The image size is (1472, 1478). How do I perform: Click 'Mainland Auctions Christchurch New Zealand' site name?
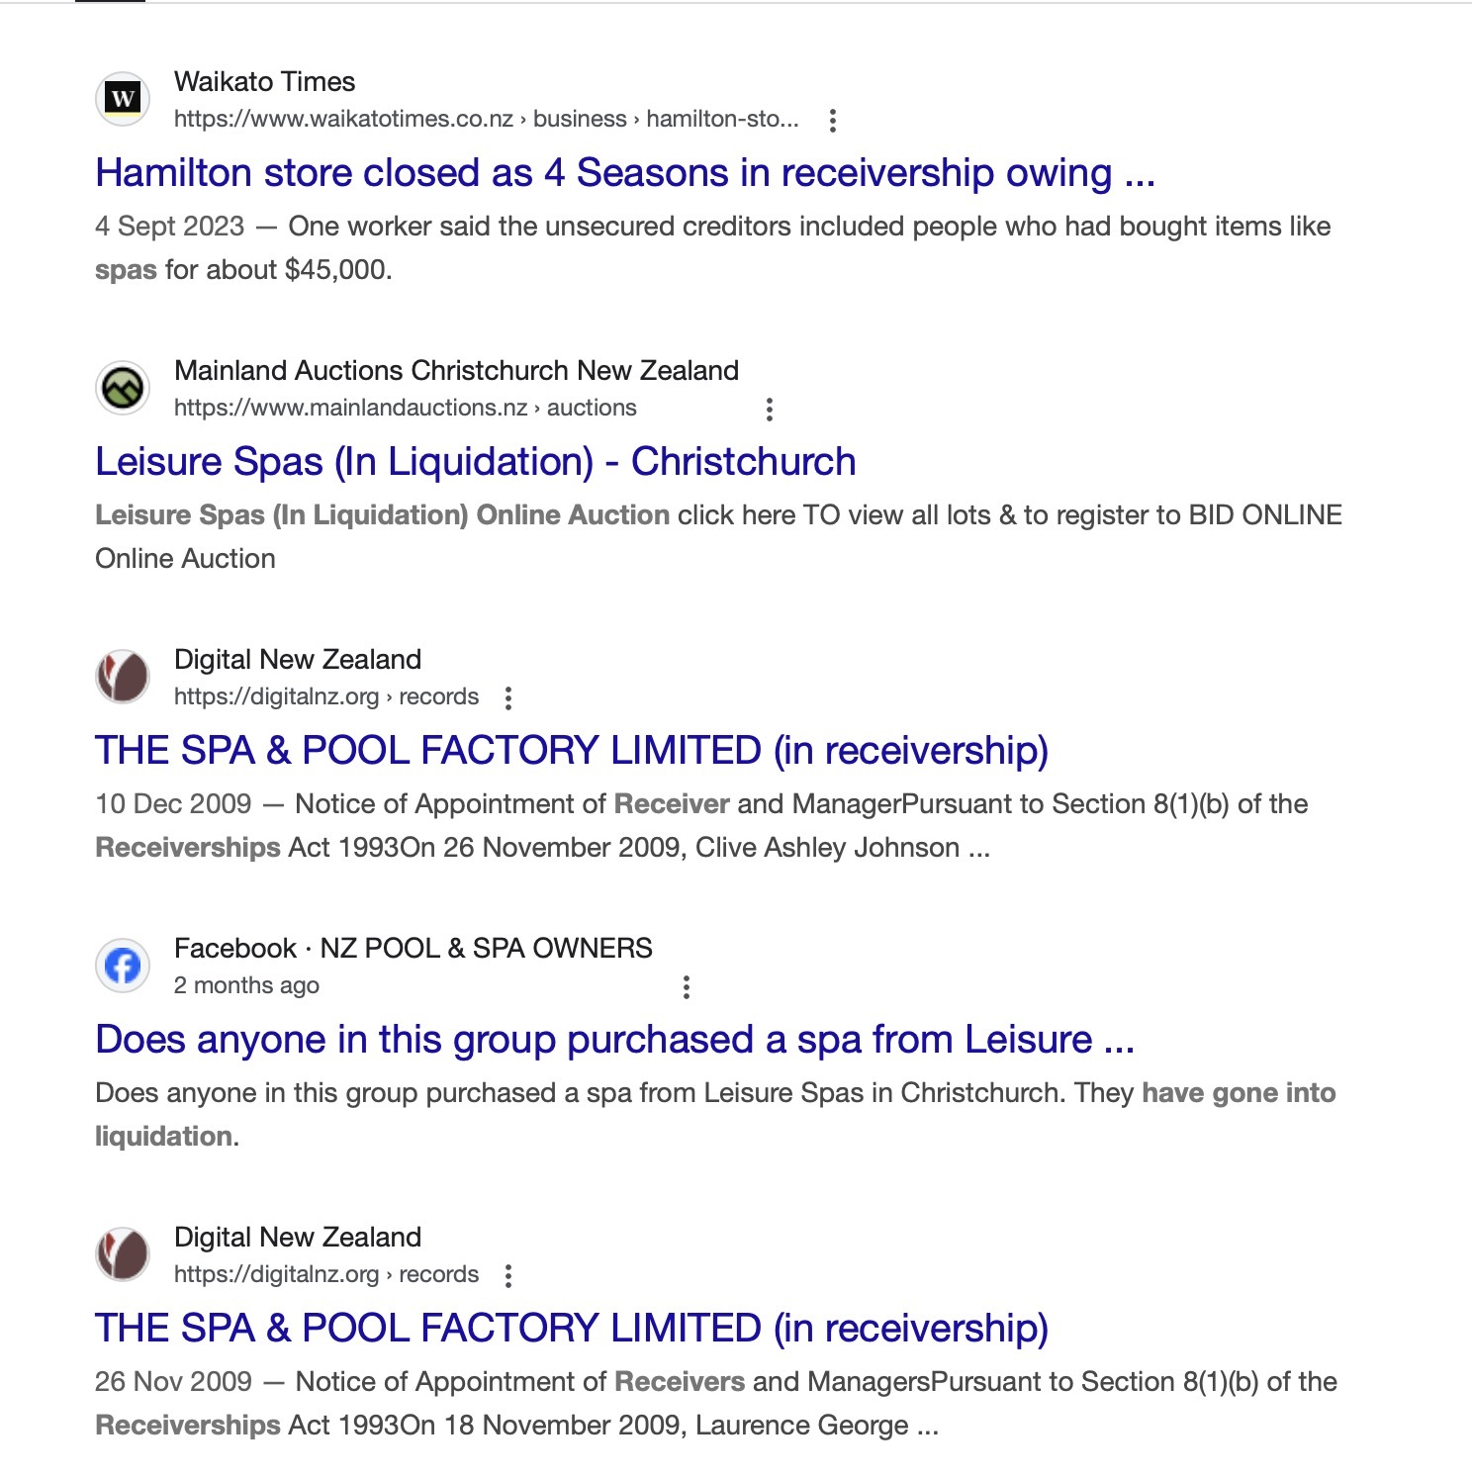[x=456, y=370]
